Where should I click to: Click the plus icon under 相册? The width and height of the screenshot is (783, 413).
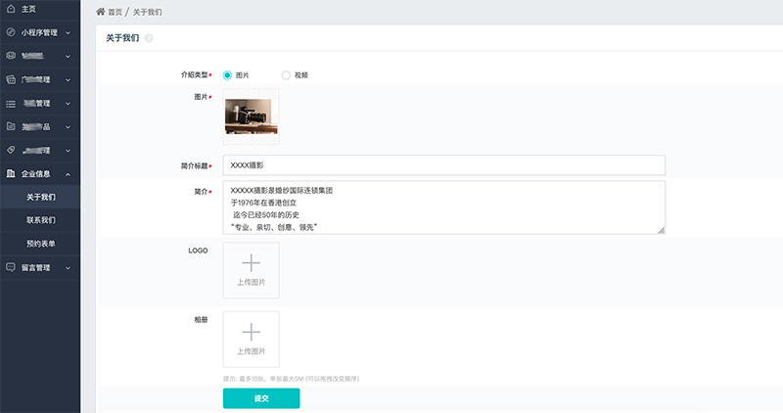click(252, 332)
